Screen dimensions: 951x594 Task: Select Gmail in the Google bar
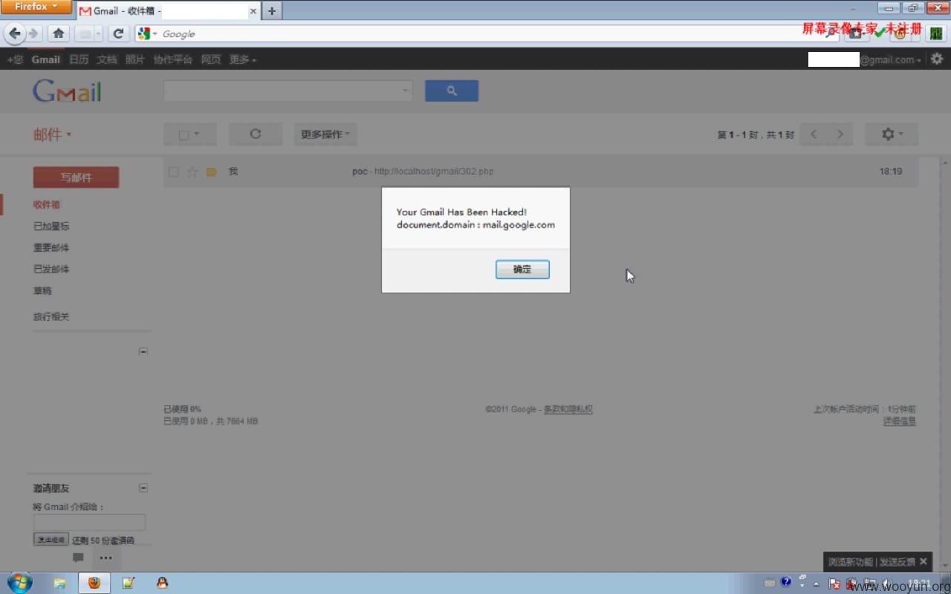coord(45,59)
